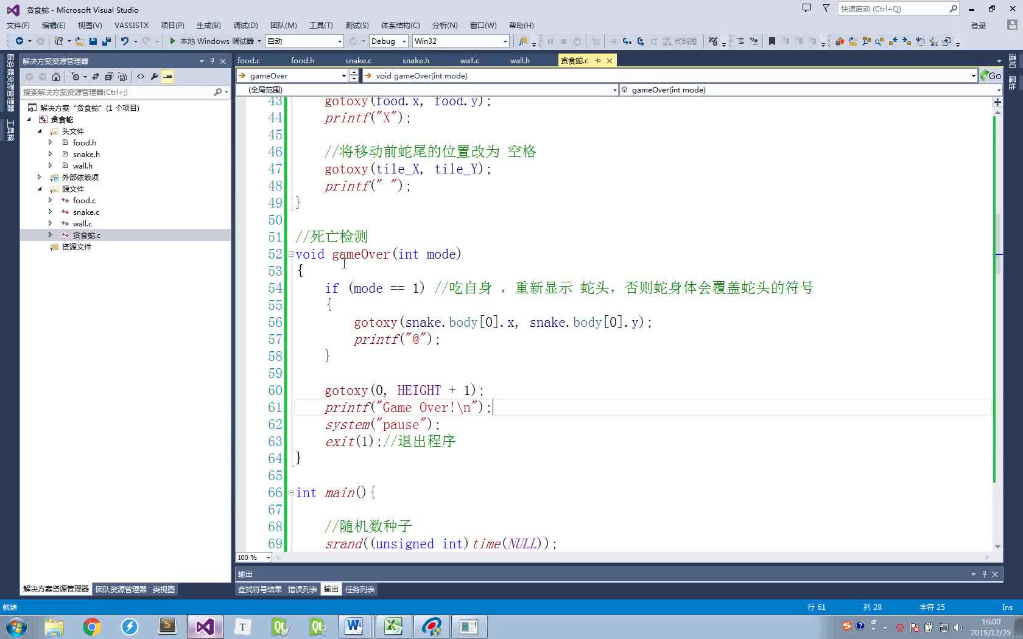Collapse the 源文件 folder node

pos(40,189)
